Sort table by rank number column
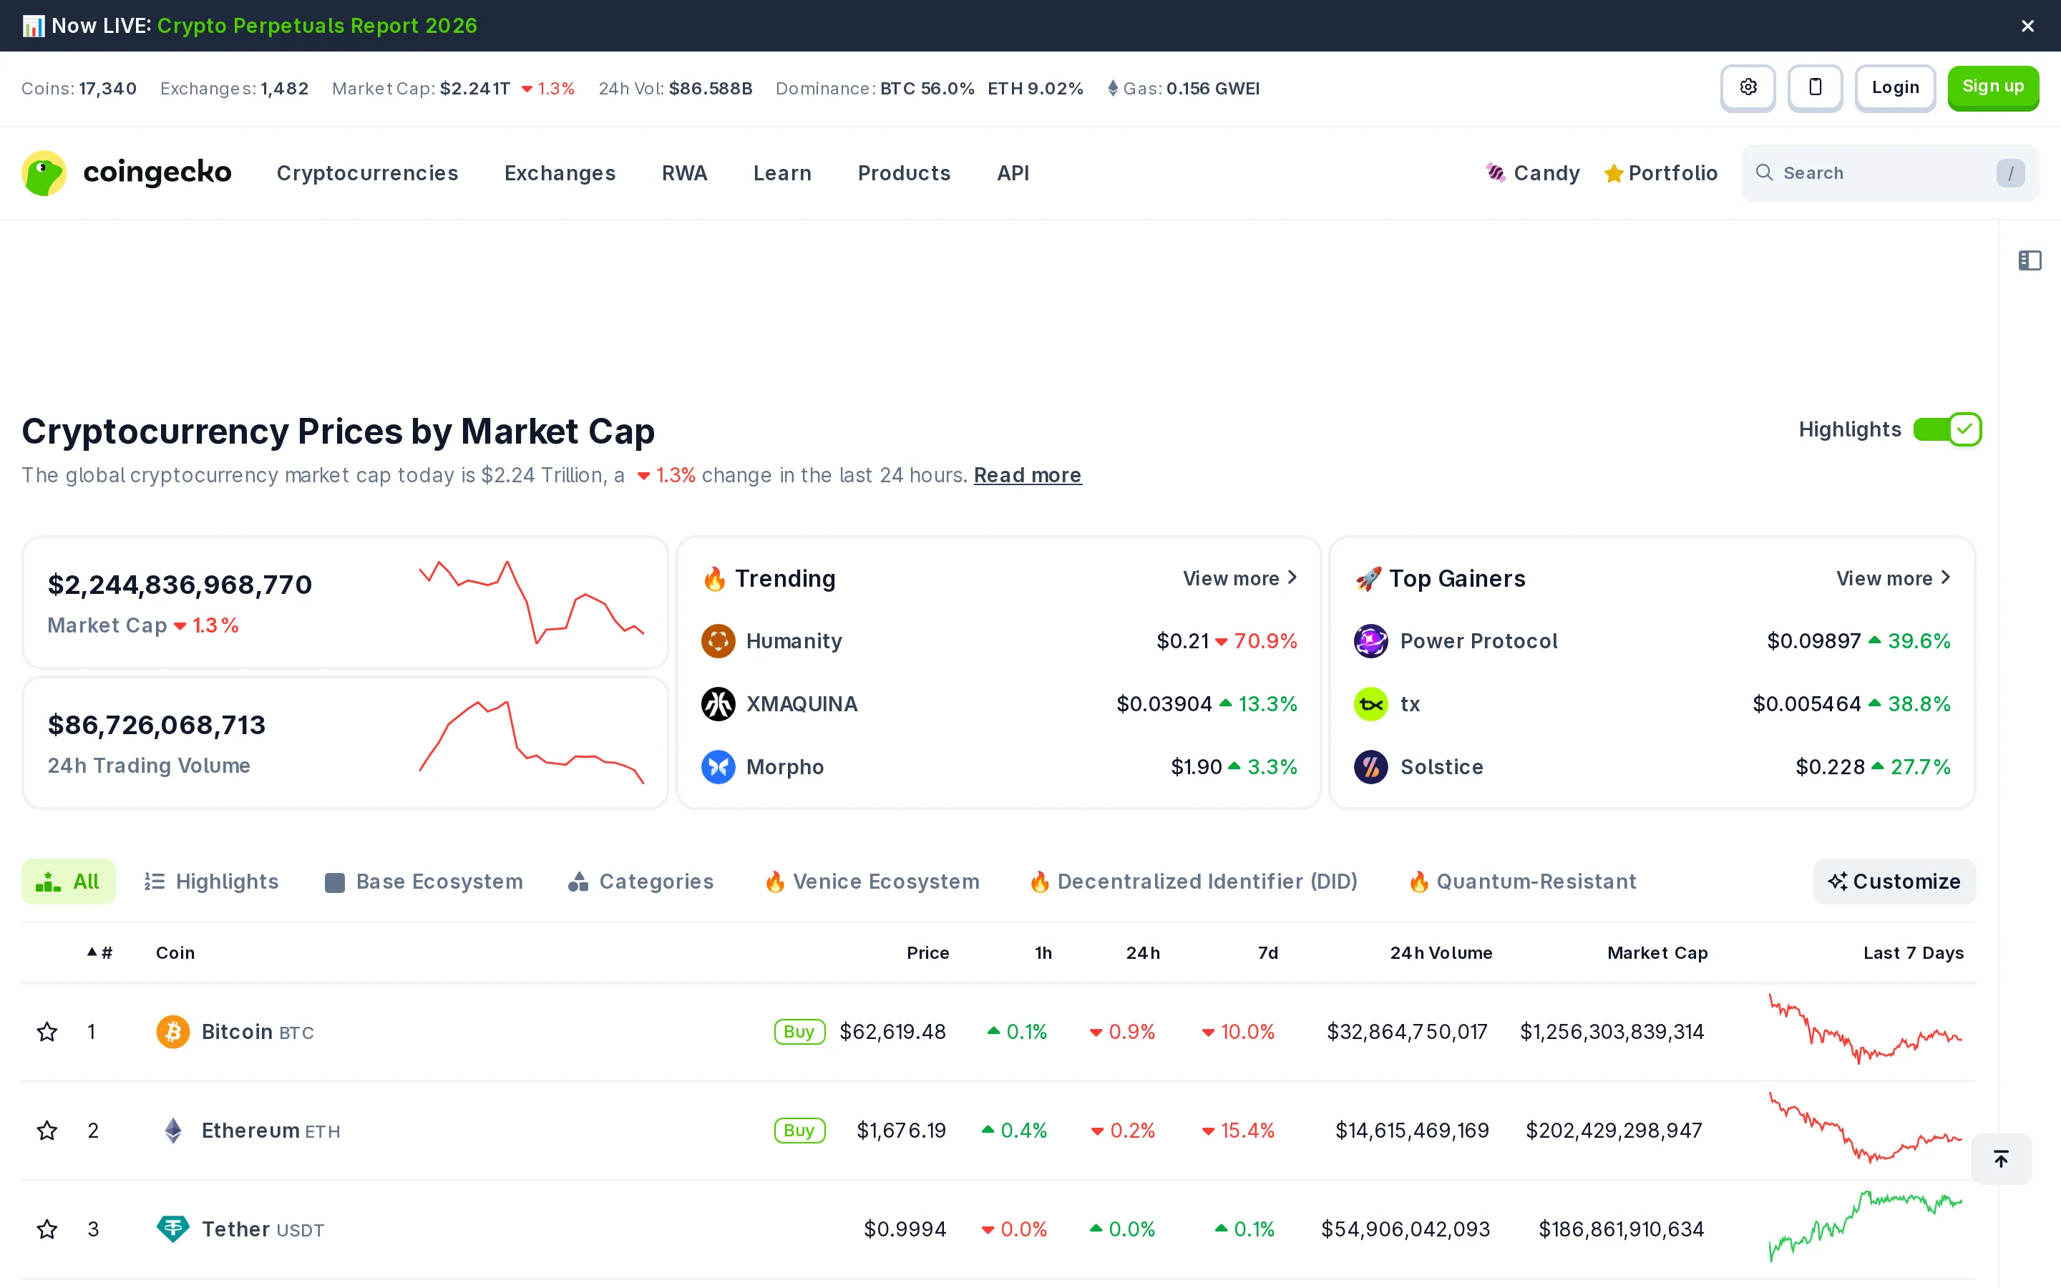This screenshot has width=2061, height=1288. 99,953
